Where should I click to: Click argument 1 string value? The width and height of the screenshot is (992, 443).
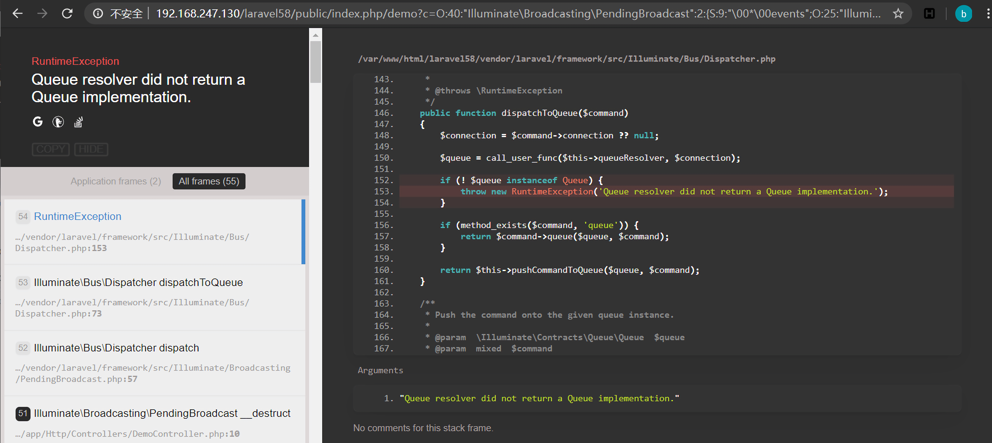pos(539,398)
